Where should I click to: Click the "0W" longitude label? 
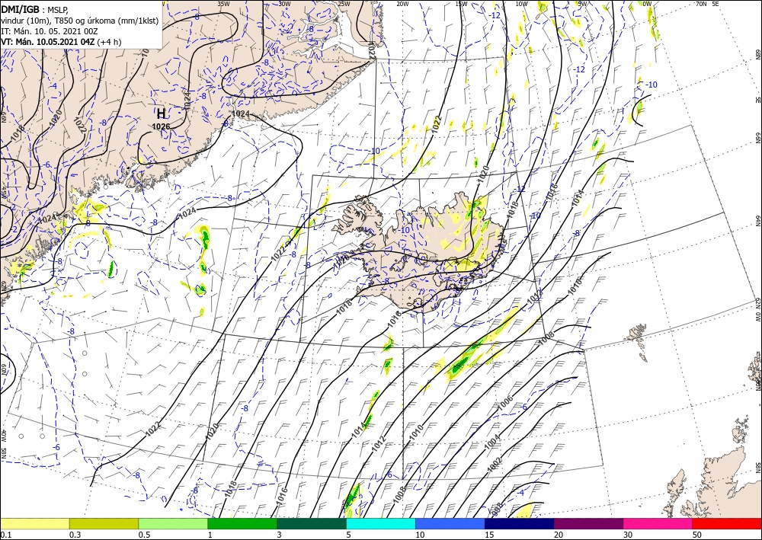coord(647,3)
